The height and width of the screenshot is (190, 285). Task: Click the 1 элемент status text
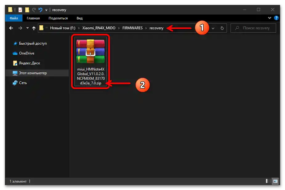[x=18, y=181]
